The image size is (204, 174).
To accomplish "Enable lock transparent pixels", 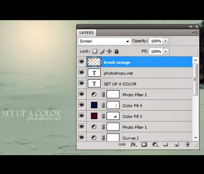I will (95, 51).
